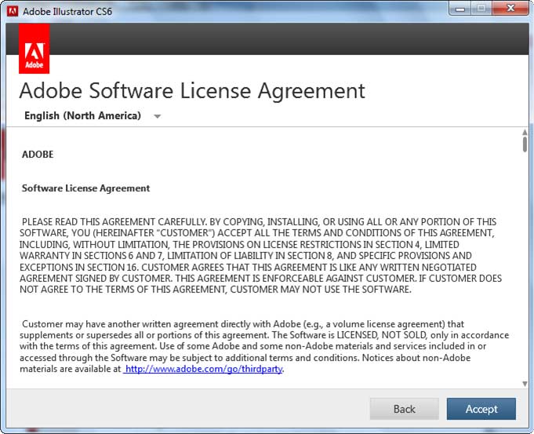This screenshot has width=534, height=434.
Task: Click the red Adobe logo
Action: (34, 49)
